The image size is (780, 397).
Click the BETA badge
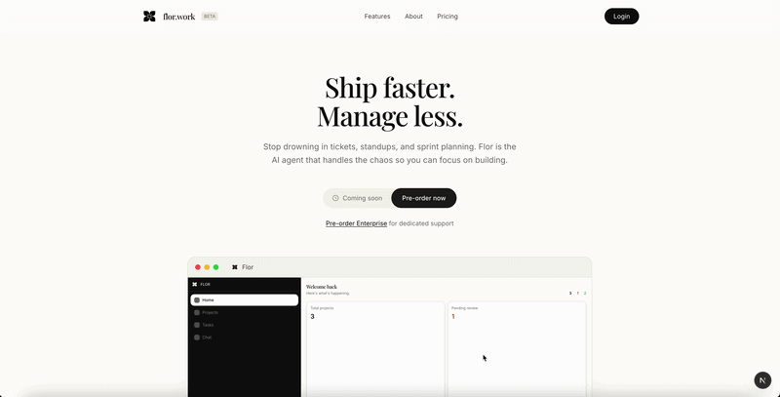click(x=210, y=17)
